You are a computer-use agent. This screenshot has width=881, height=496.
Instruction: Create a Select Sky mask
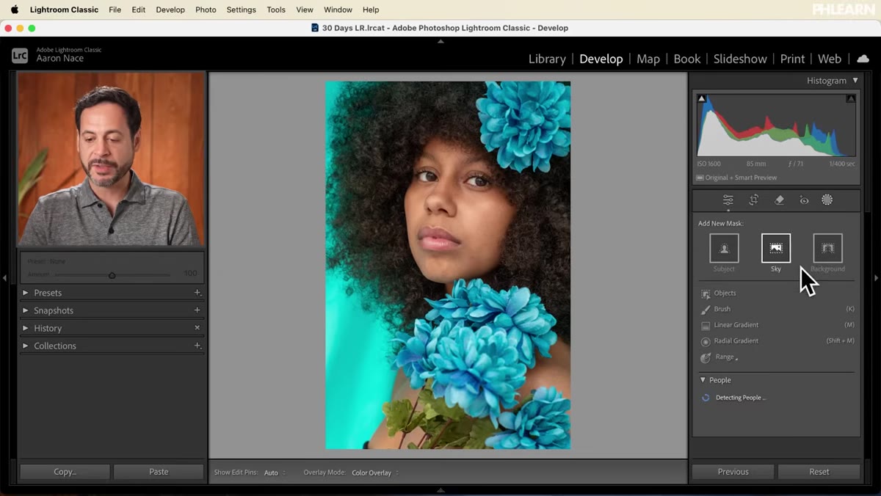(x=776, y=248)
